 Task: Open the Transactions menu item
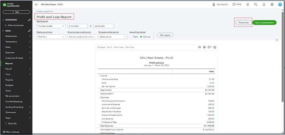(x=11, y=42)
